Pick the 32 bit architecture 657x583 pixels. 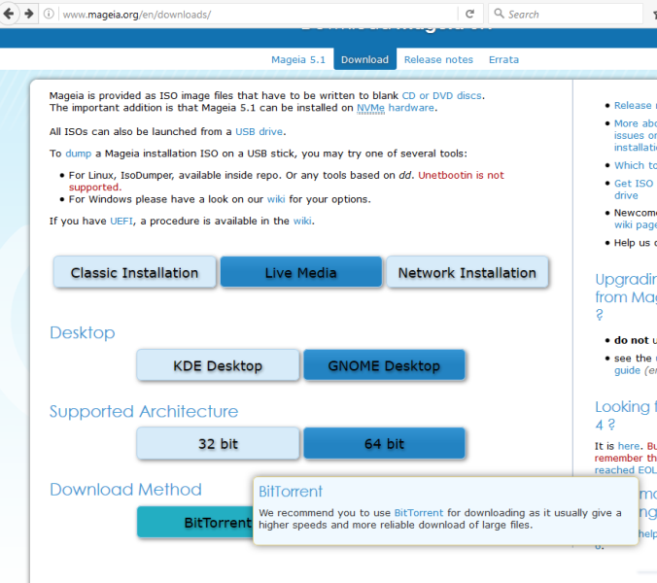coord(218,443)
